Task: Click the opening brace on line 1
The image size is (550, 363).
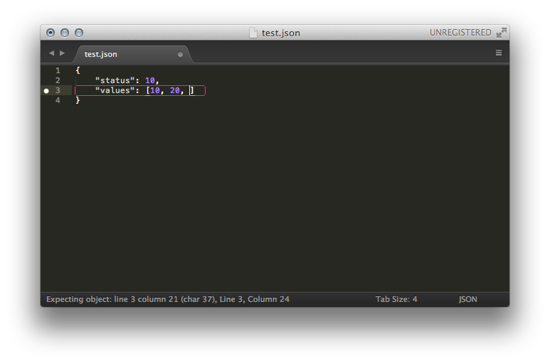Action: coord(78,70)
